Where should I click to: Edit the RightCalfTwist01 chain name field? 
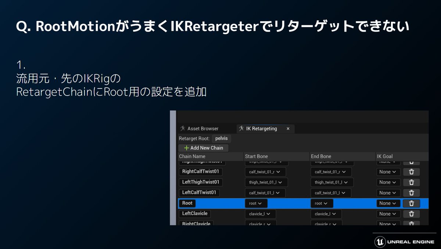point(201,172)
